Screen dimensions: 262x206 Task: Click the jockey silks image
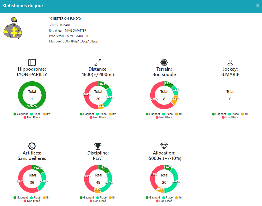(x=13, y=28)
